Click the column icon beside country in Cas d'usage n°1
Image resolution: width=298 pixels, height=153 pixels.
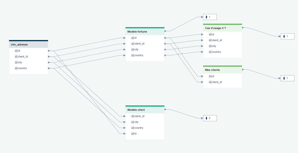click(x=210, y=52)
